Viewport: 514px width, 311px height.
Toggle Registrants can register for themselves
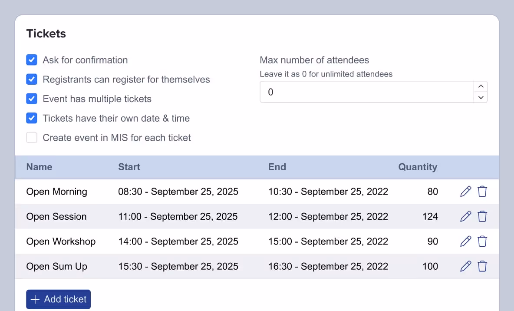[32, 79]
